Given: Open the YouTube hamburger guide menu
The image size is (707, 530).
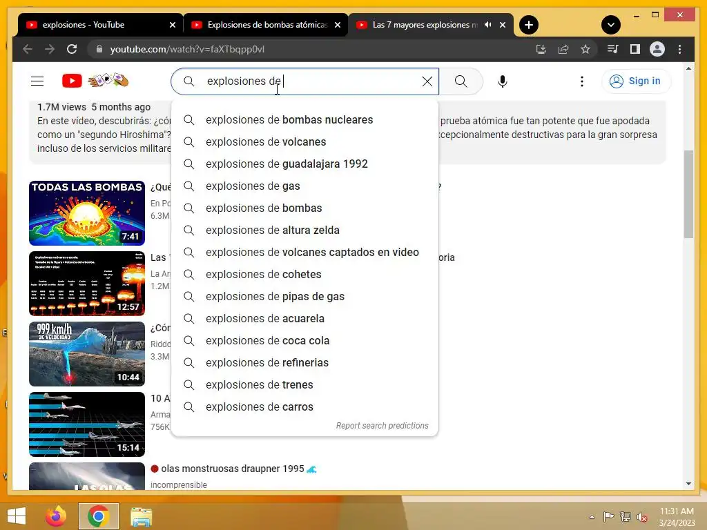Looking at the screenshot, I should click(x=37, y=81).
